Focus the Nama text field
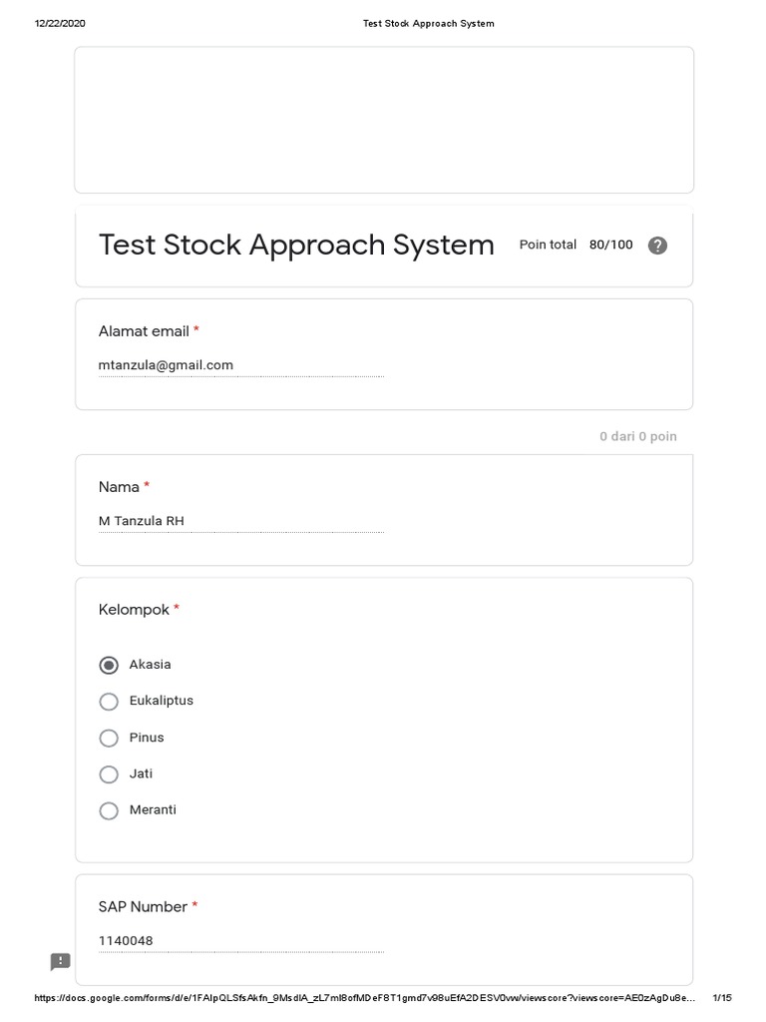The width and height of the screenshot is (766, 1022). click(x=240, y=521)
